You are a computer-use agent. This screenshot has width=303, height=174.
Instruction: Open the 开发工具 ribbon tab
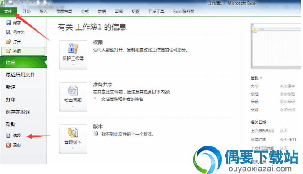(156, 11)
